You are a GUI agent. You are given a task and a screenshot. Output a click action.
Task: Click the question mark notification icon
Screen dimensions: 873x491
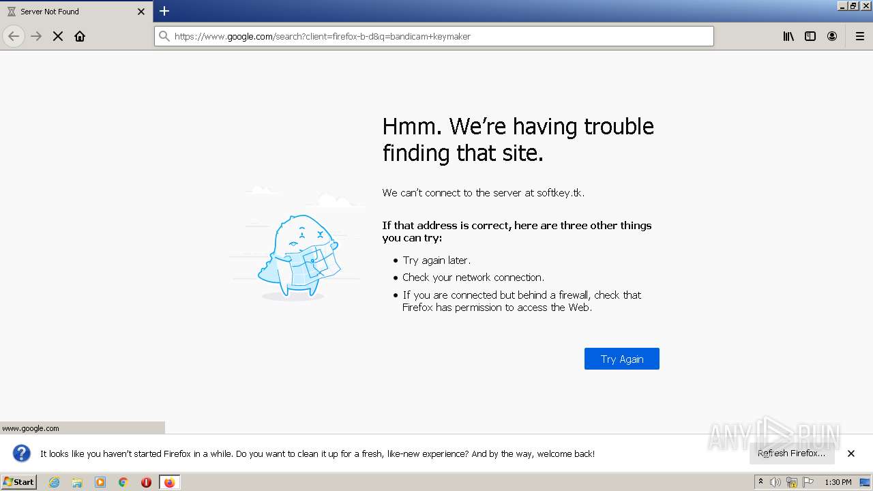coord(22,453)
